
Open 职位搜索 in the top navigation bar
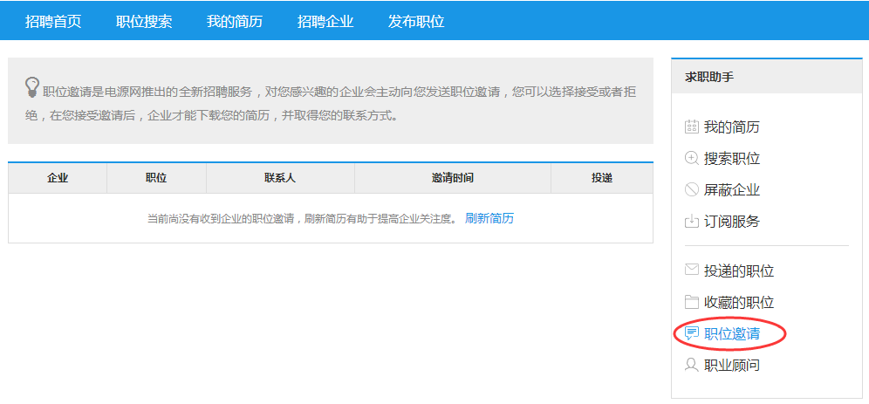pyautogui.click(x=144, y=22)
